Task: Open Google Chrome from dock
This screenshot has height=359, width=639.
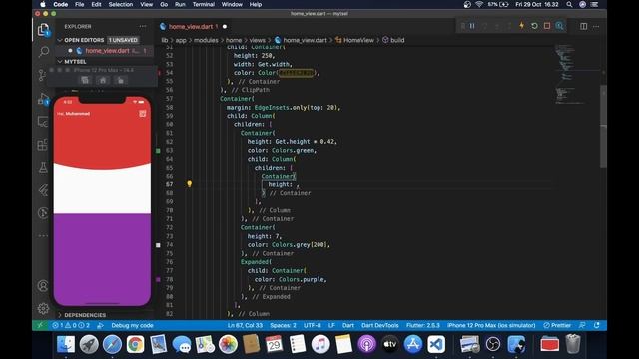Action: pos(135,344)
